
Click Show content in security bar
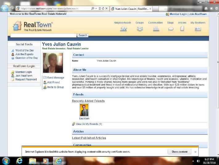click(180, 152)
